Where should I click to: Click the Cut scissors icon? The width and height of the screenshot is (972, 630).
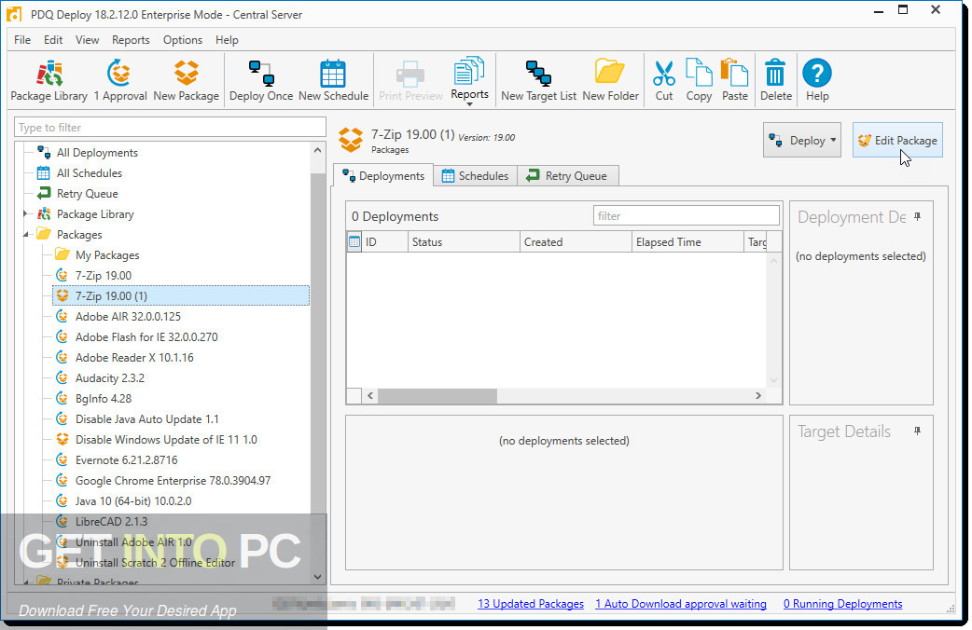pos(664,81)
